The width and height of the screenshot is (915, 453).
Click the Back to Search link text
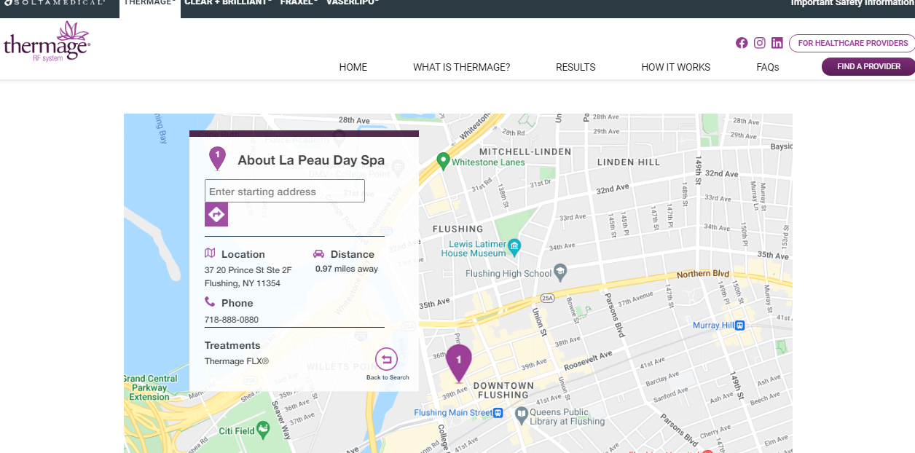click(x=388, y=377)
